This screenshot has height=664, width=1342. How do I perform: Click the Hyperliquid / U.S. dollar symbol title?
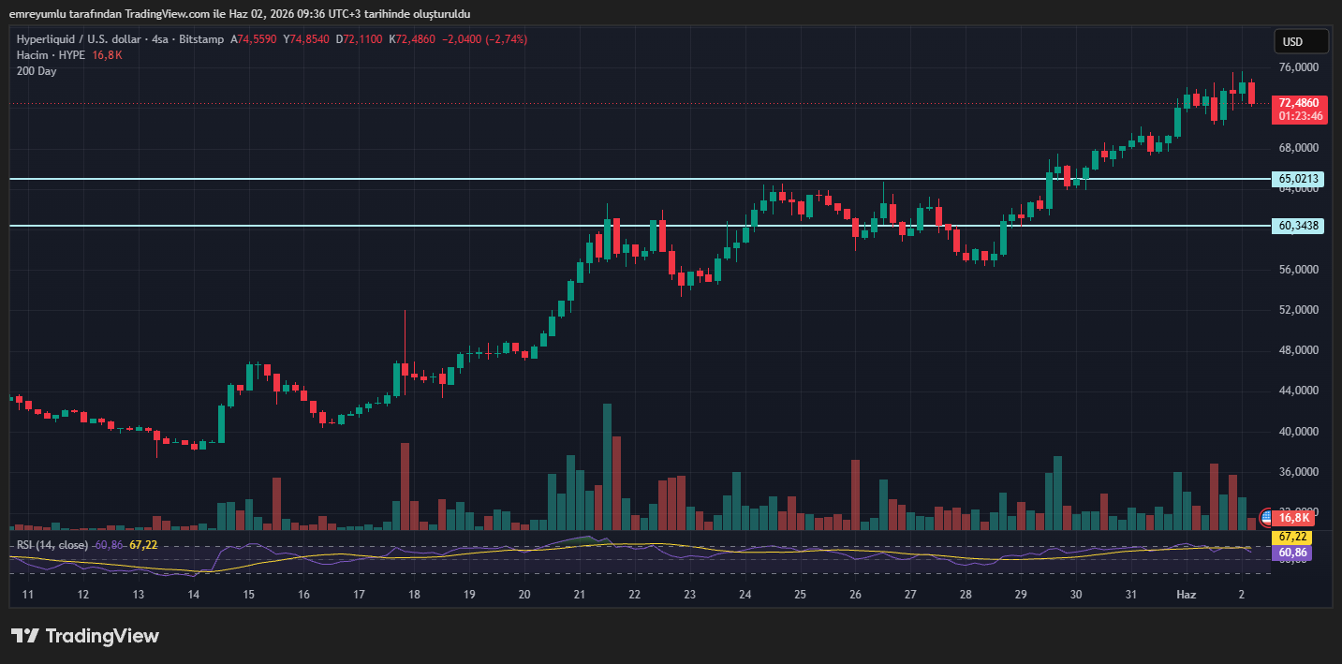(120, 39)
